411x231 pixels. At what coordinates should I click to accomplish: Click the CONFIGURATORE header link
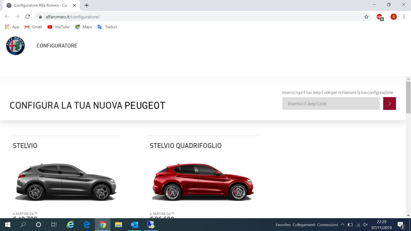coord(57,46)
